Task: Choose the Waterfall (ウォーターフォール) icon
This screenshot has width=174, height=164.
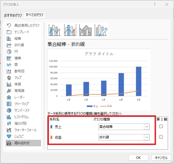Action: [x=9, y=130]
